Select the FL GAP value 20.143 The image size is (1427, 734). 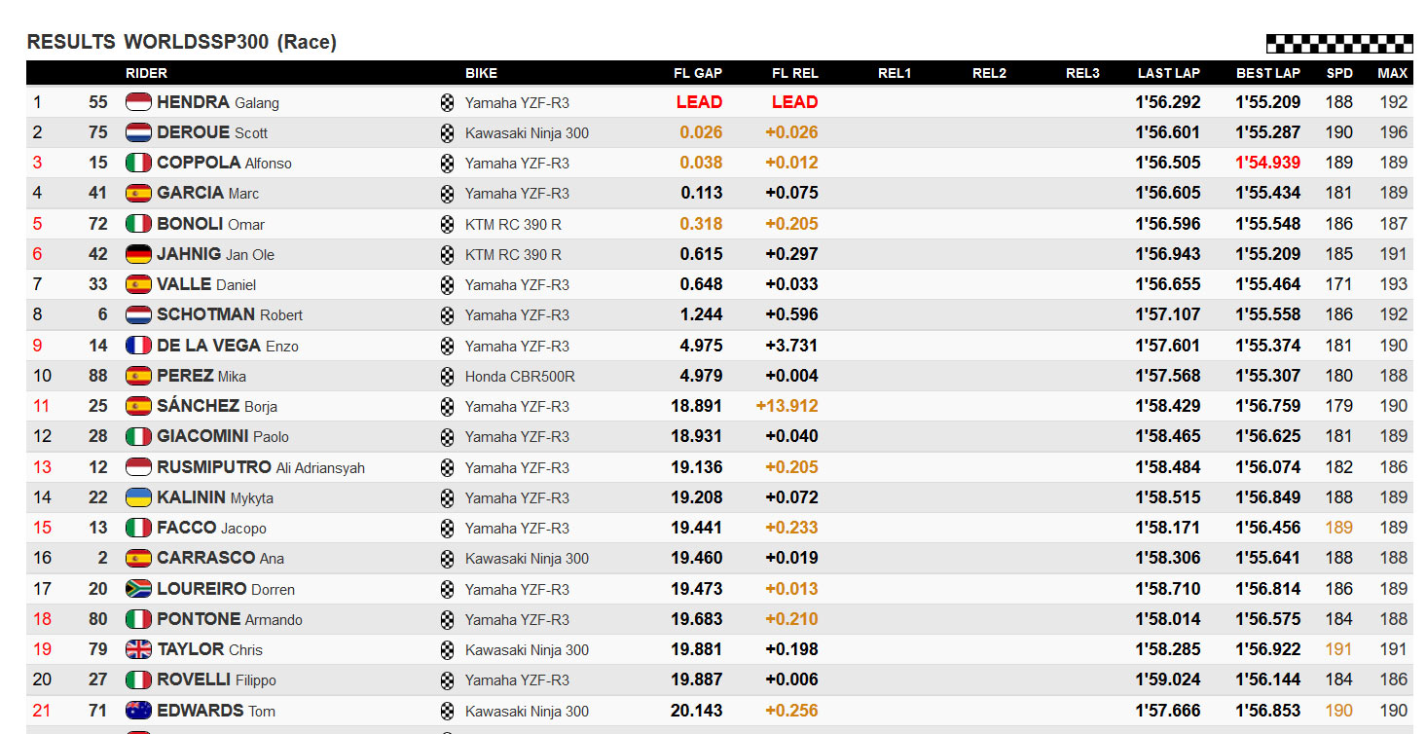coord(697,711)
